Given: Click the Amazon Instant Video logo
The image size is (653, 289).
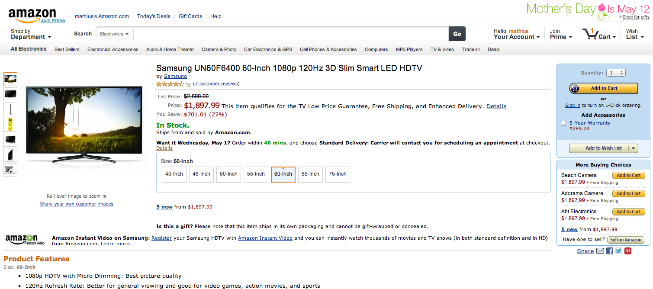Looking at the screenshot, I should point(25,240).
